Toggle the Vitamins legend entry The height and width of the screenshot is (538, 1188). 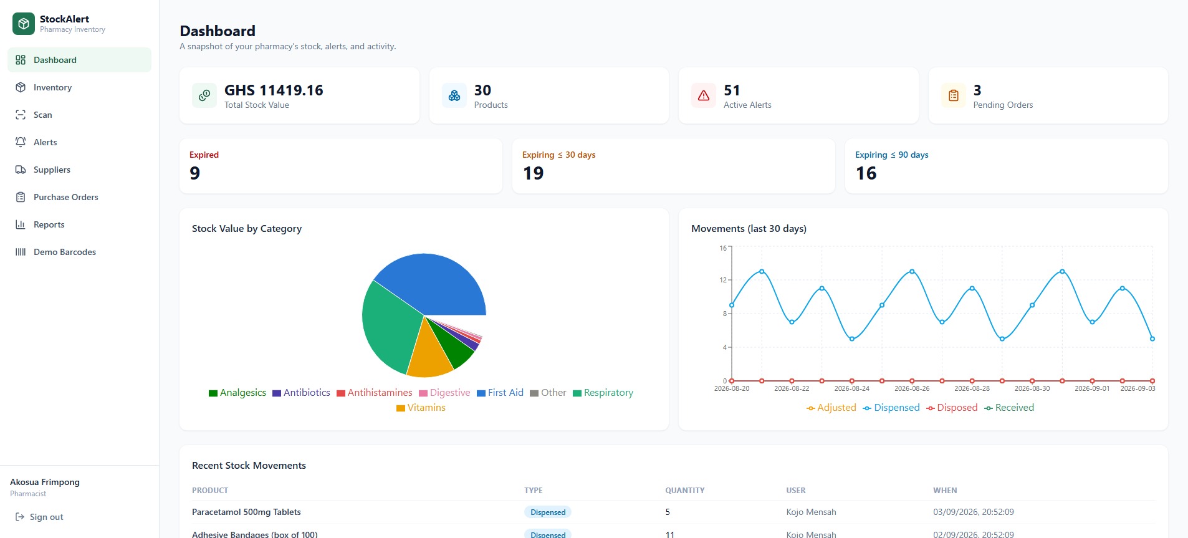(421, 408)
